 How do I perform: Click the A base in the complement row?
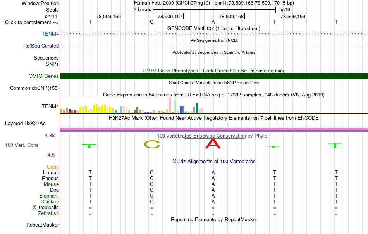(x=213, y=22)
